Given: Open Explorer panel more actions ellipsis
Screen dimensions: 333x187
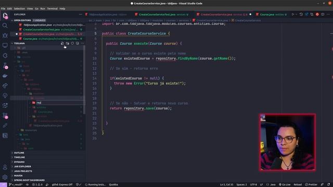Looking at the screenshot, I should (x=81, y=15).
